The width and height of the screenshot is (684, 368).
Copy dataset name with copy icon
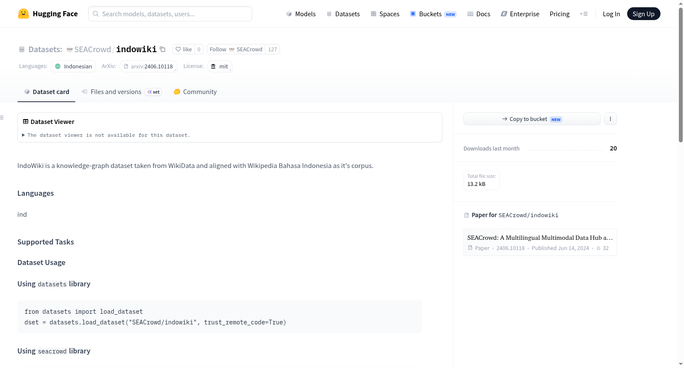(x=162, y=49)
